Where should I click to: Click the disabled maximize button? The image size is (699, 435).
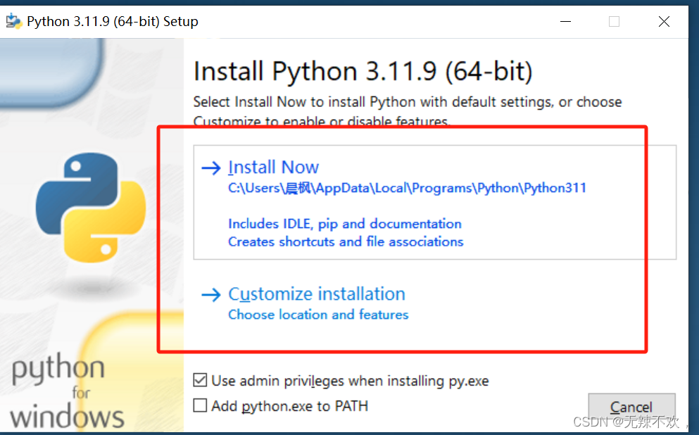pos(614,21)
